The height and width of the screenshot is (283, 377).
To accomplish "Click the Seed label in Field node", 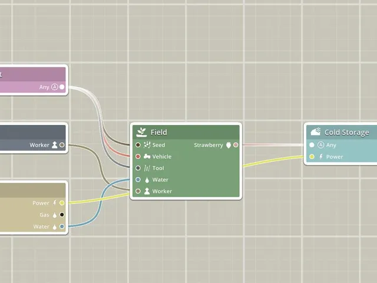I will [158, 145].
